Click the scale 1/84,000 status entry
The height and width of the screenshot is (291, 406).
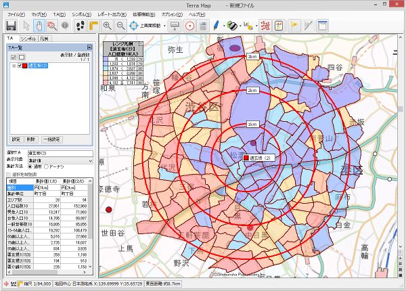pyautogui.click(x=35, y=284)
